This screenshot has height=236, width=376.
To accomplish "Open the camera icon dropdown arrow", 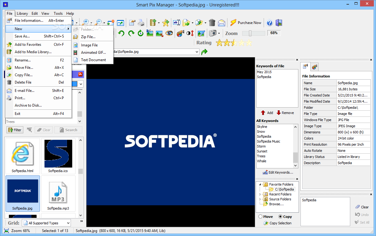I will [x=219, y=33].
